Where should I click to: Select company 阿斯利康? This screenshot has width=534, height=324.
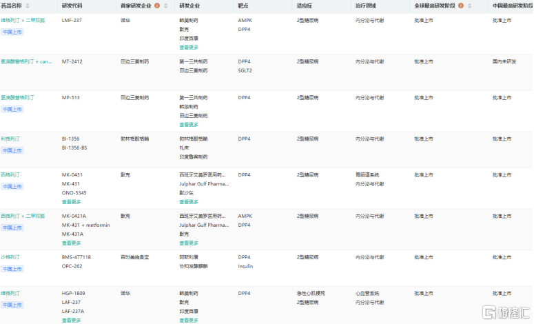pos(189,258)
